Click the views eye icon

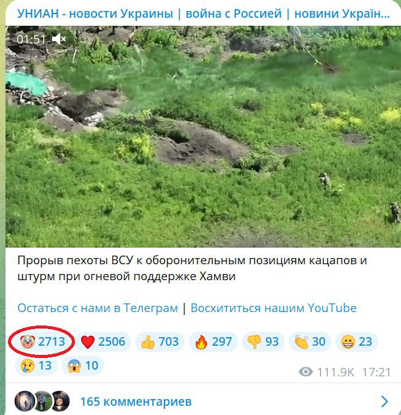(306, 372)
